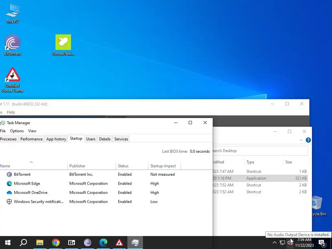
Task: Open the Options menu in Task Manager
Action: tap(17, 131)
